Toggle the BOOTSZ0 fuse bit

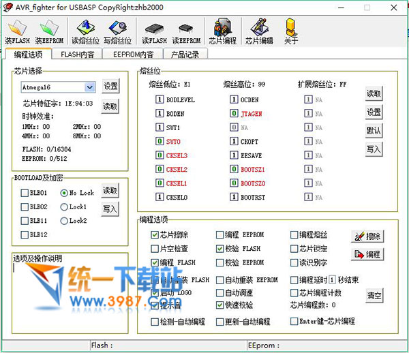pyautogui.click(x=234, y=183)
